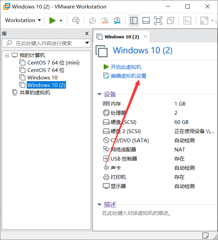Open the 硬盘 (SCSI) device entry

pos(123,122)
